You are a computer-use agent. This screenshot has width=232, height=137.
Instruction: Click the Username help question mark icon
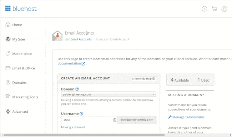point(81,114)
